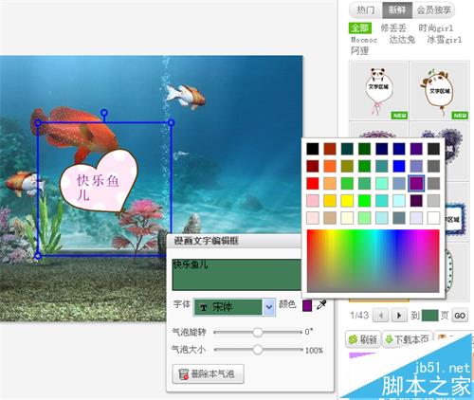Click the 下载本页 download button

pyautogui.click(x=408, y=339)
